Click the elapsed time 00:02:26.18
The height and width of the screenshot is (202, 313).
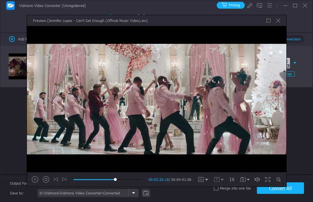(x=158, y=180)
